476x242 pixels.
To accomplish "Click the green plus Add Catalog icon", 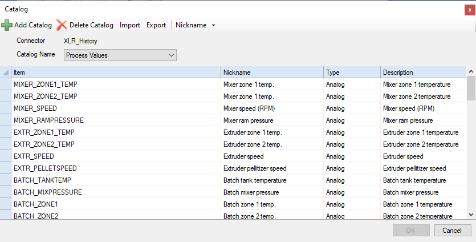I will [7, 25].
